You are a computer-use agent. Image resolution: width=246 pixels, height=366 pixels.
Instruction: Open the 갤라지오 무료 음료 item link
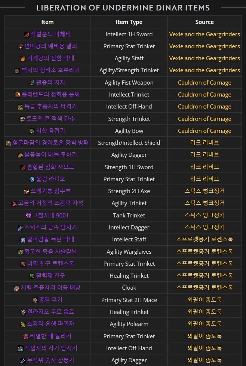pos(50,312)
